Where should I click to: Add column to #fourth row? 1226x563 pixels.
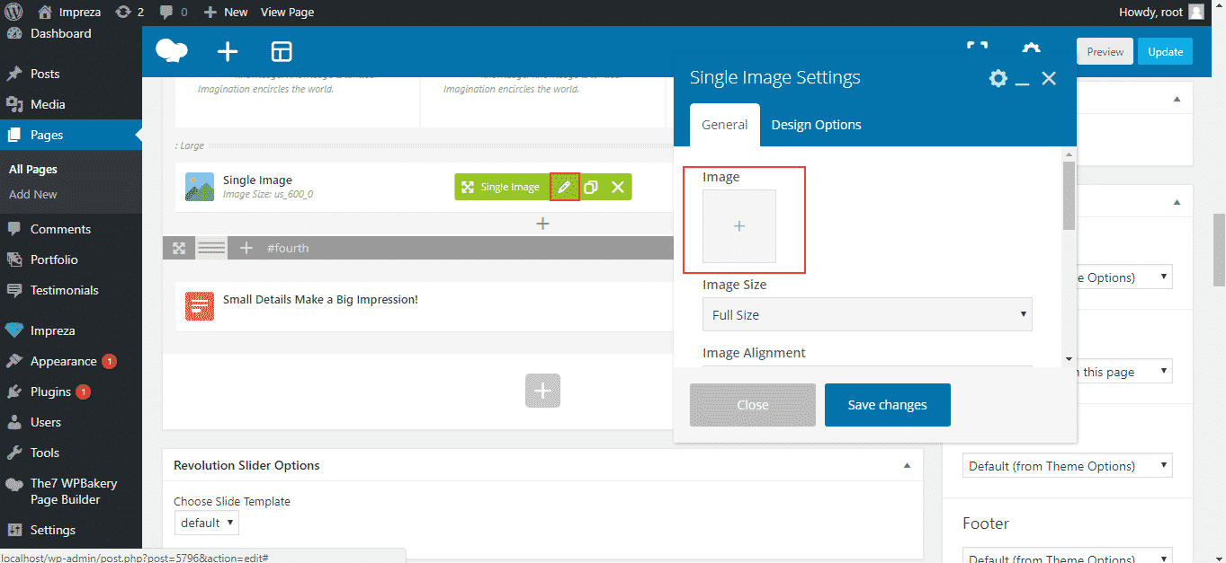coord(246,248)
